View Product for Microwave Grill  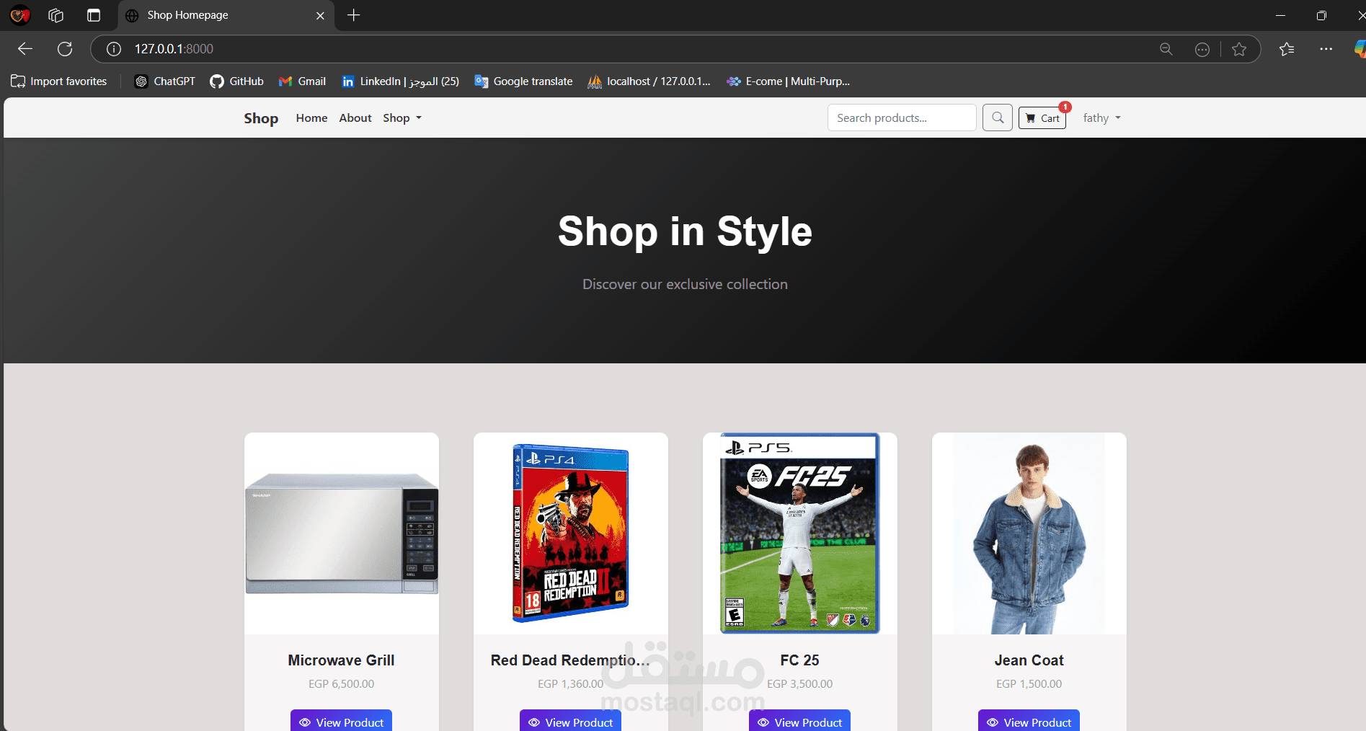341,721
